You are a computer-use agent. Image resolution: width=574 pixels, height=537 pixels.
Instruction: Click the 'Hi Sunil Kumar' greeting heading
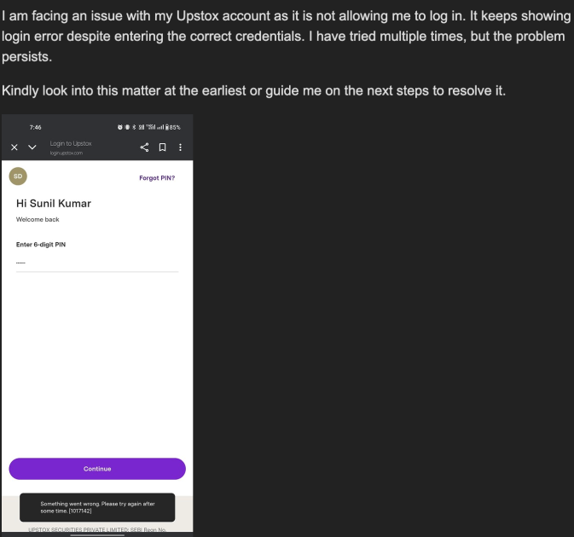(54, 204)
